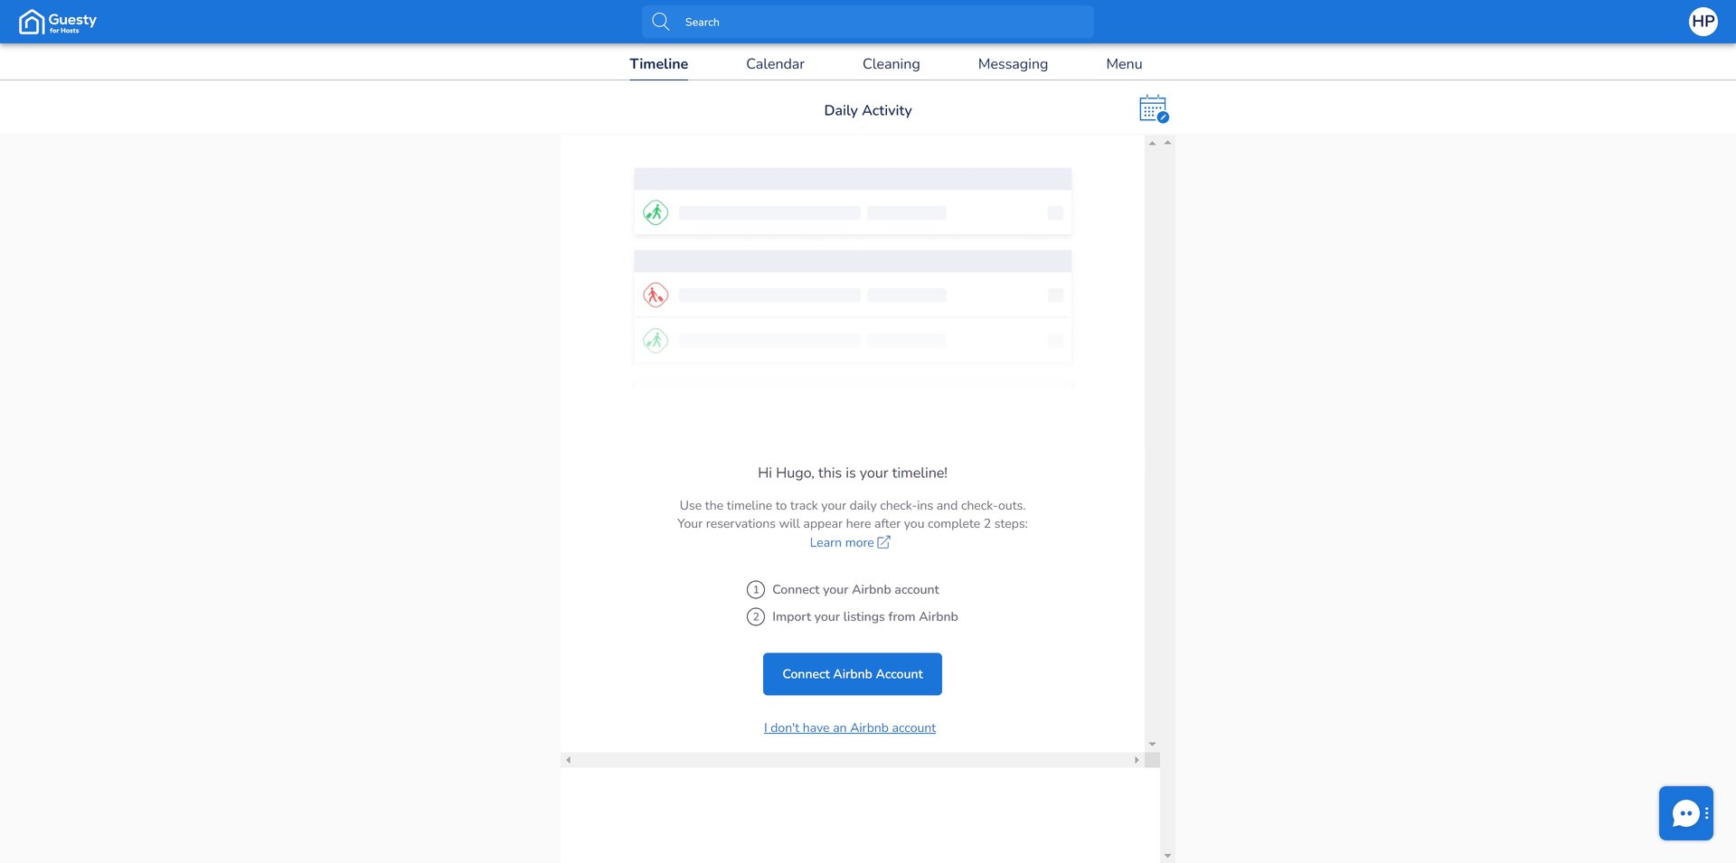
Task: Go to the Messaging tab
Action: tap(1013, 64)
